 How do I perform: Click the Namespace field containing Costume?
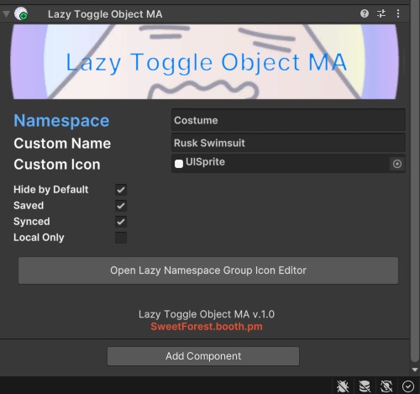[288, 120]
